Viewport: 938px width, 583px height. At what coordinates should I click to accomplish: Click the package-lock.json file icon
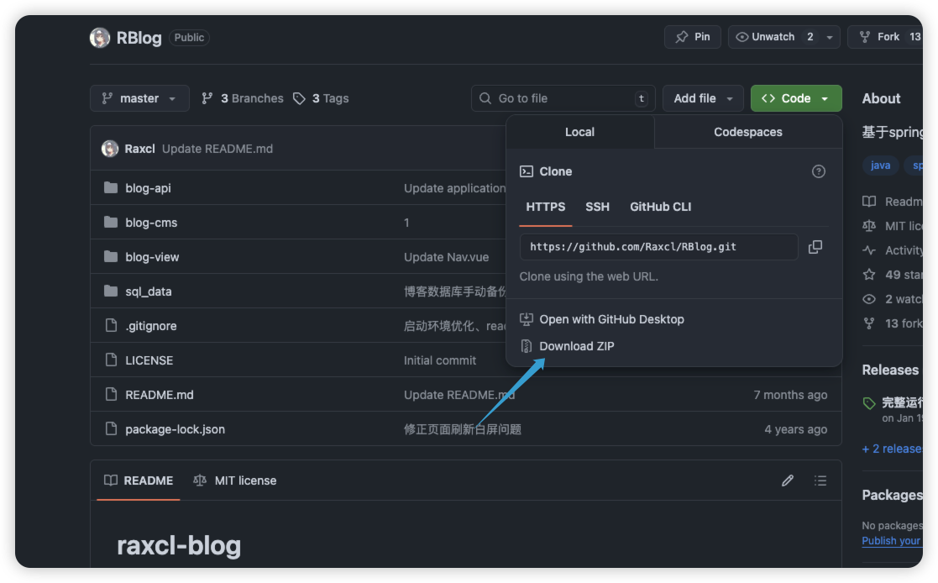pos(111,428)
